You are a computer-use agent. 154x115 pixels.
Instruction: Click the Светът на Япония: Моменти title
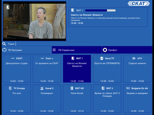coord(87,15)
